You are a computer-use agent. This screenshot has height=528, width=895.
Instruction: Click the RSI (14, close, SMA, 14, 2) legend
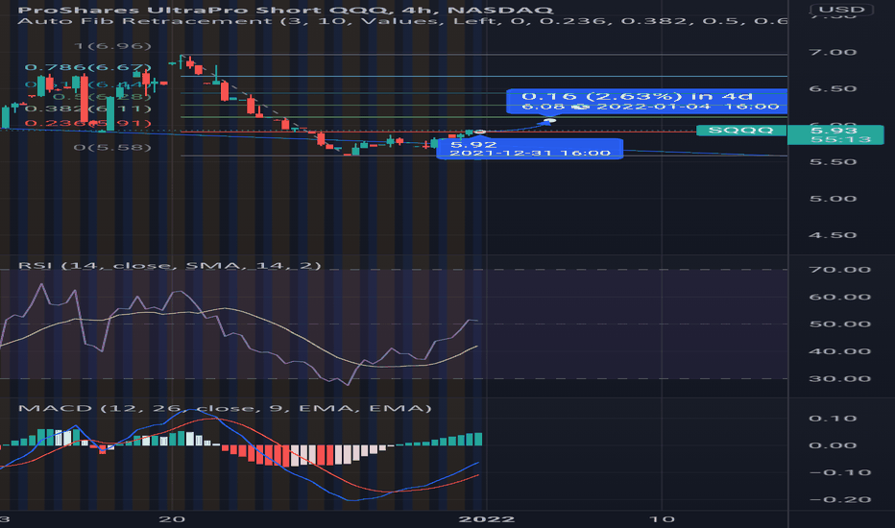pyautogui.click(x=170, y=265)
